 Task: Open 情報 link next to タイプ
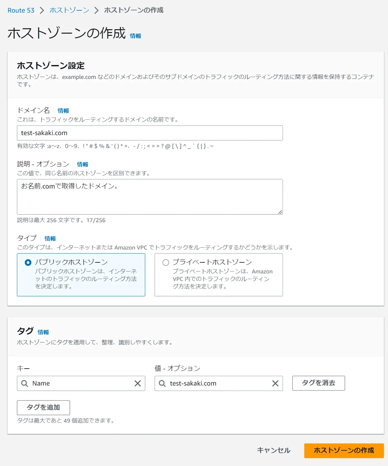pos(50,239)
